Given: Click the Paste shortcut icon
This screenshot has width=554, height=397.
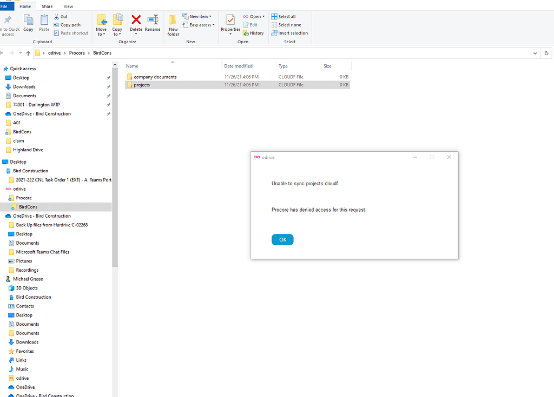Looking at the screenshot, I should tap(71, 33).
